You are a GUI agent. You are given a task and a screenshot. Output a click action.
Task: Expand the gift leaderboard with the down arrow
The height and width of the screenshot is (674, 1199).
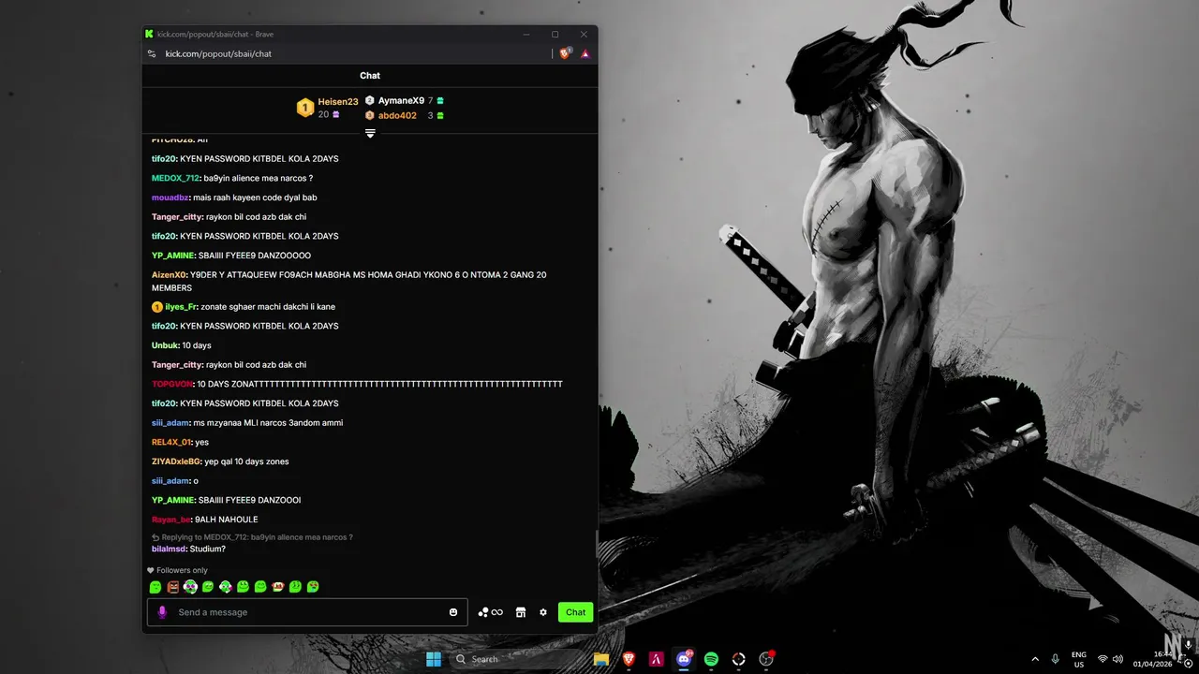coord(370,133)
